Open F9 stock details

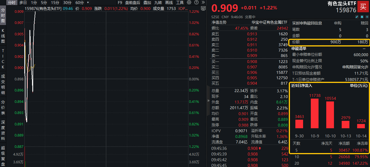point(120,3)
